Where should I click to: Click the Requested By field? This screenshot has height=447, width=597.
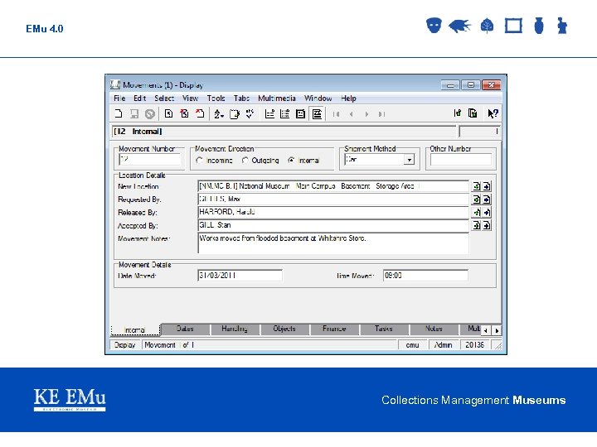point(333,199)
